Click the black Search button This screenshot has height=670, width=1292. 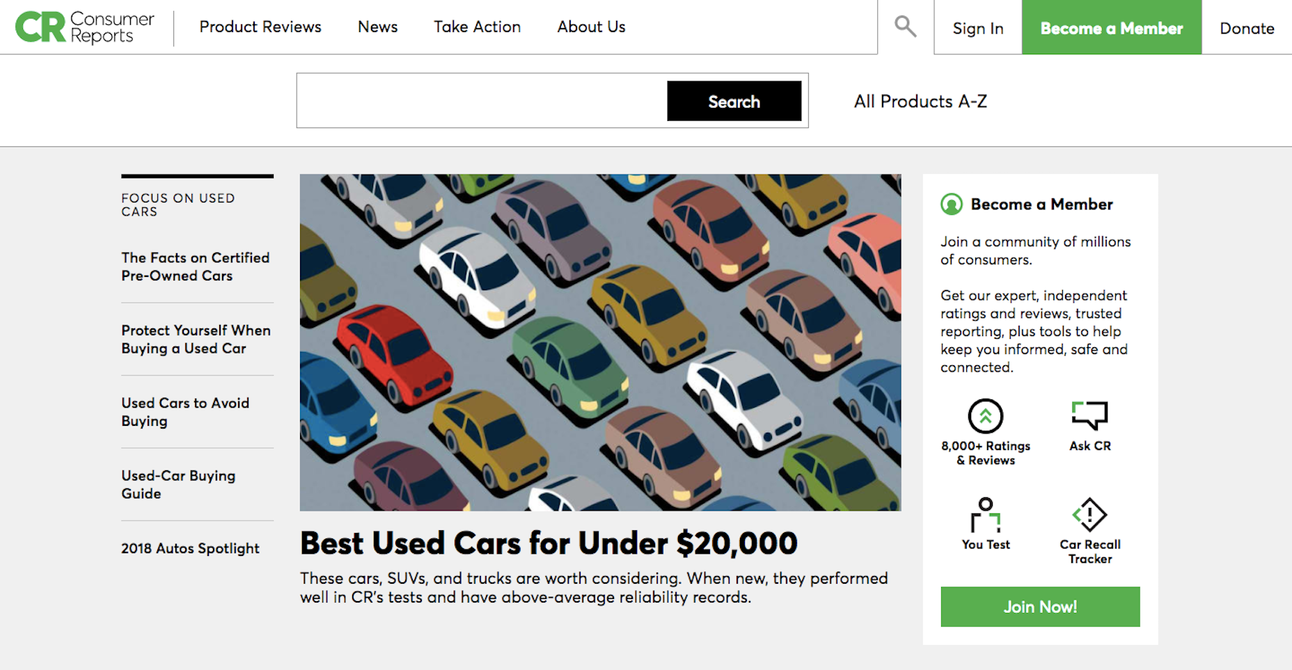click(x=734, y=101)
